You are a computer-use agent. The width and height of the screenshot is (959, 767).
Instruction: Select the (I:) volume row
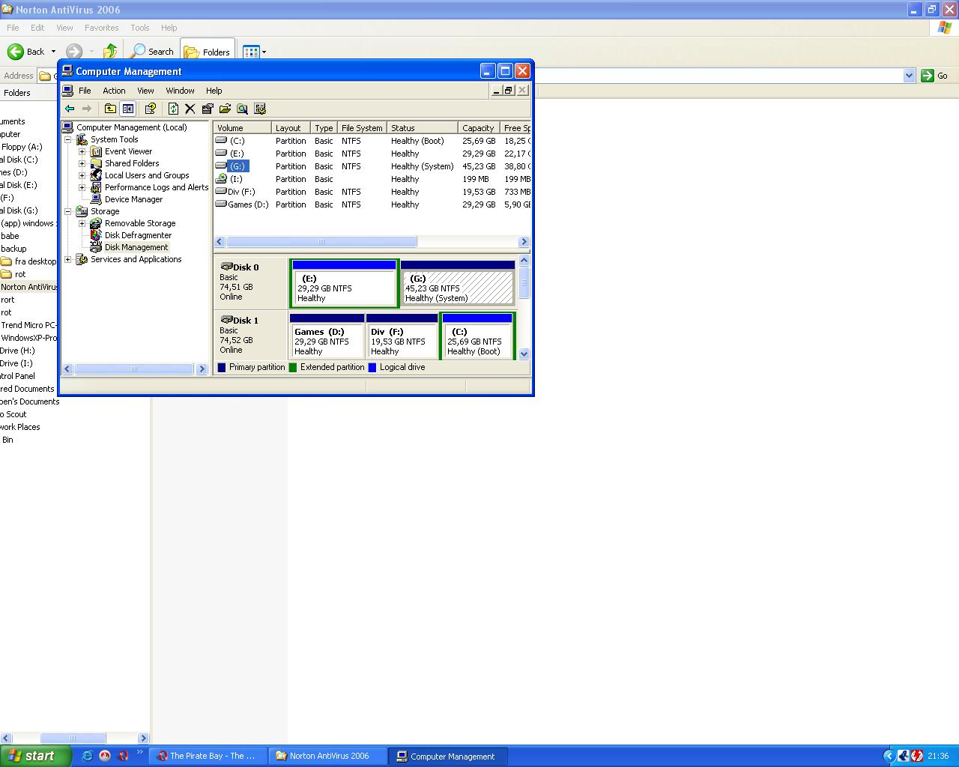372,179
